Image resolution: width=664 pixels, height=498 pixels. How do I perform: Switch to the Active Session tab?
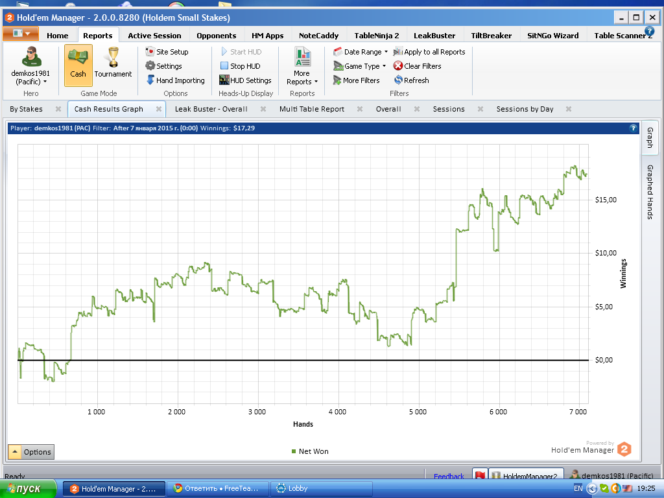tap(154, 36)
